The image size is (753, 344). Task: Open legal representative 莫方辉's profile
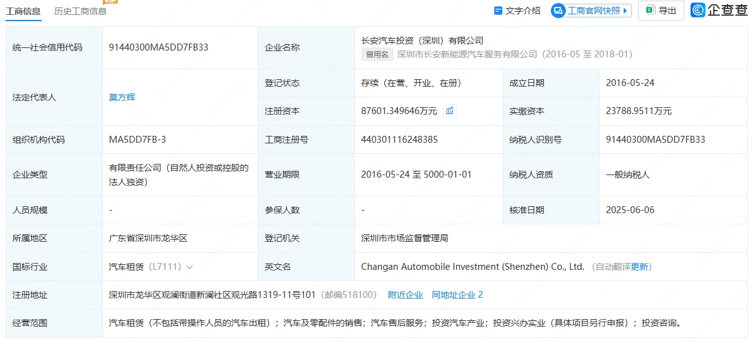coord(122,97)
